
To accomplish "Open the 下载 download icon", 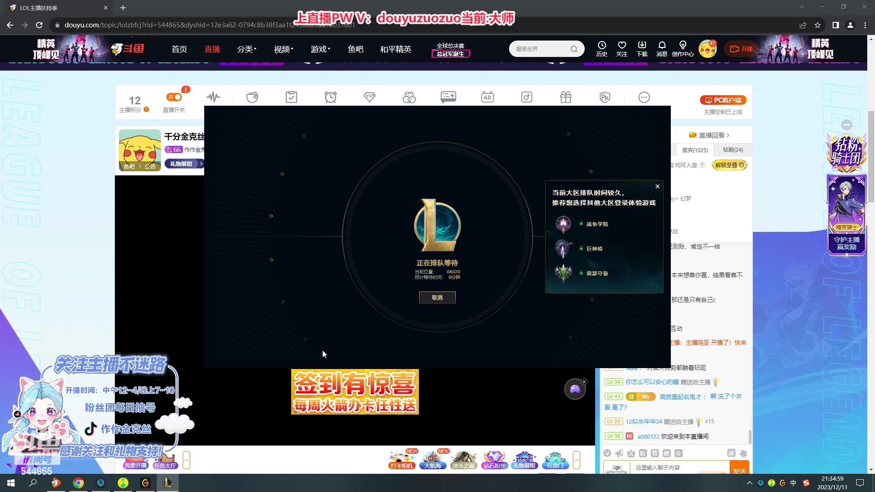I will 642,48.
